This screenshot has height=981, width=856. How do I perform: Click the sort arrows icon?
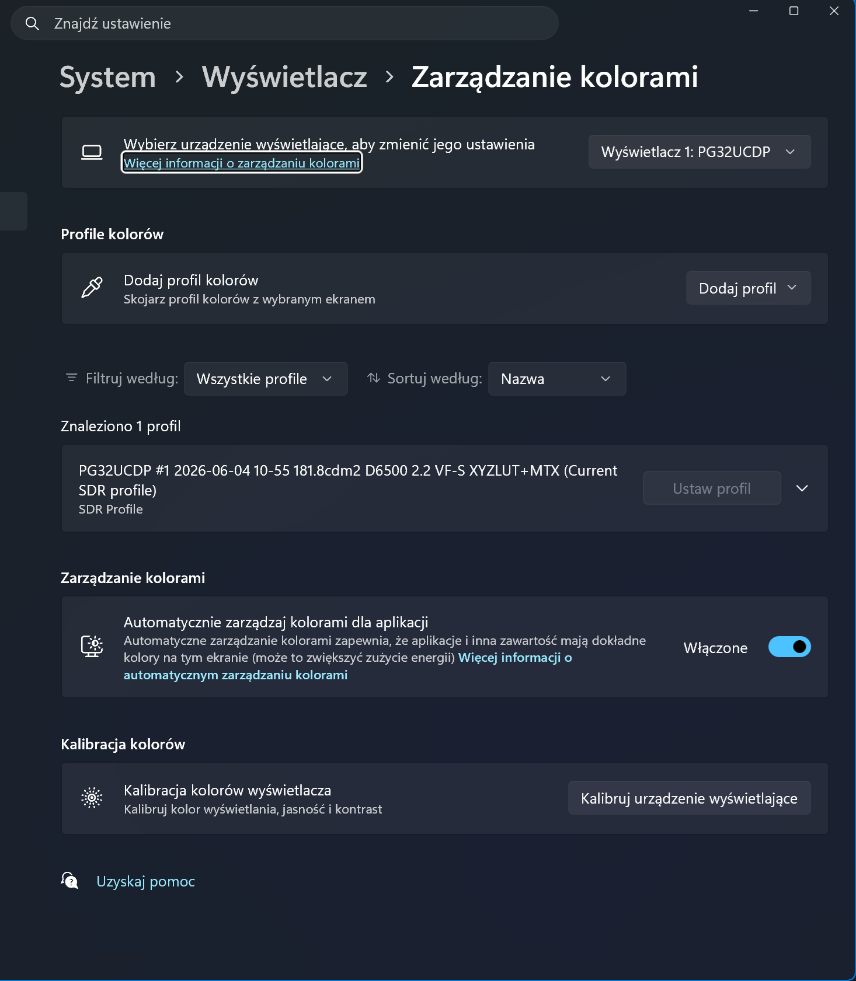(x=374, y=378)
